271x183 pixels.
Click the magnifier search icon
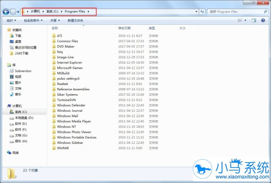265,11
